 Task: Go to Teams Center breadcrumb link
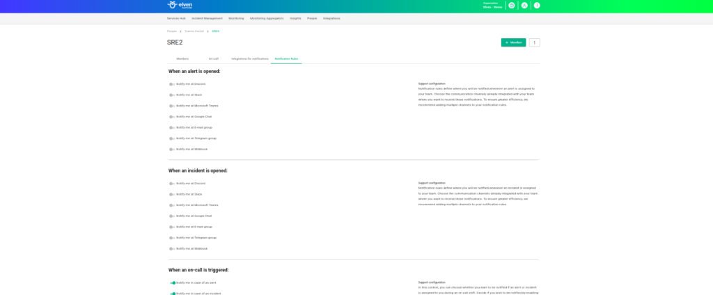coord(194,31)
